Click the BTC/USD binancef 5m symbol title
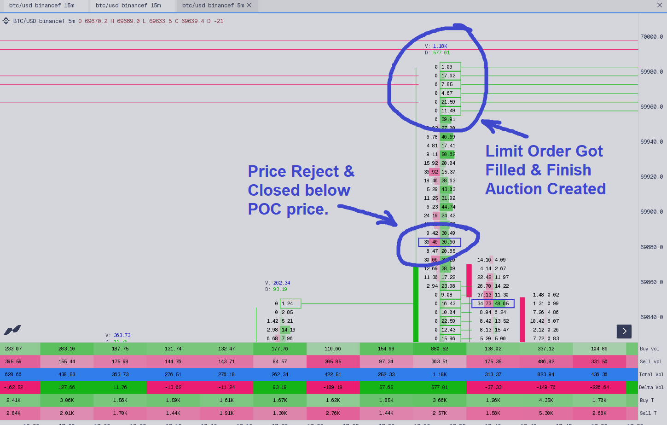This screenshot has width=667, height=425. 44,21
